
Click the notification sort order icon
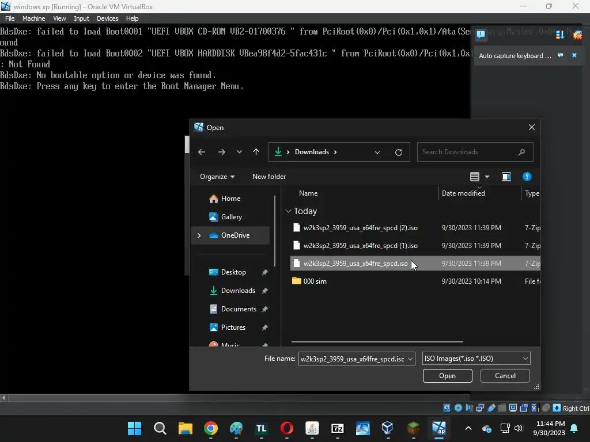[560, 35]
